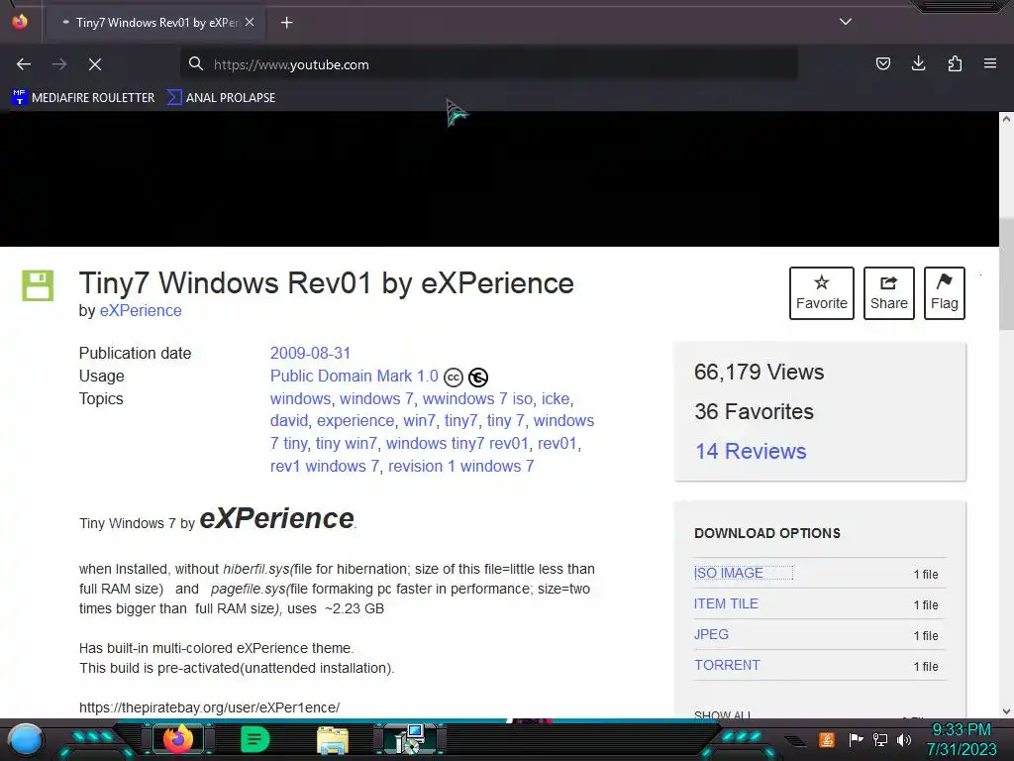This screenshot has width=1014, height=761.
Task: Click the page vertical scrollbar thumb
Action: [x=1006, y=273]
